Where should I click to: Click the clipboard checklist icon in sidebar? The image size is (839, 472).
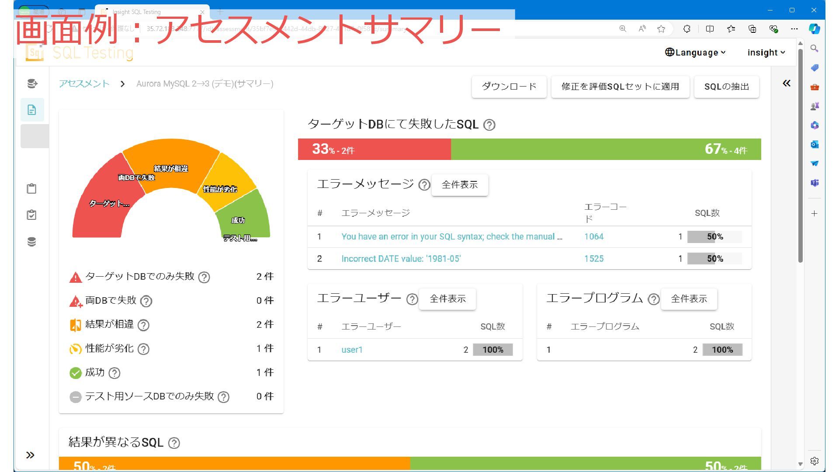point(31,215)
